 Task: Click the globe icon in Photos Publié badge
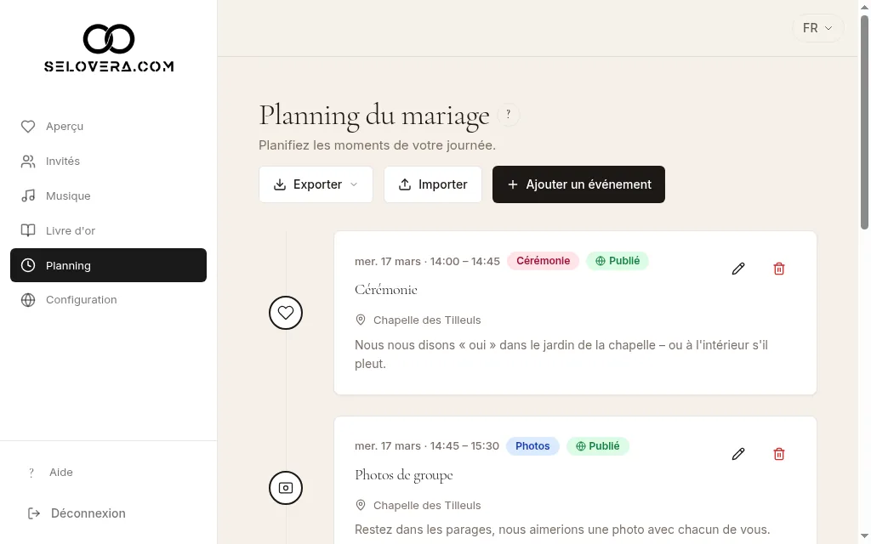pos(580,446)
